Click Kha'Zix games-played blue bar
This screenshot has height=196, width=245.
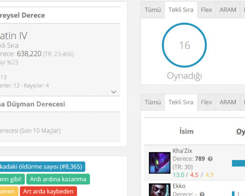click(238, 163)
